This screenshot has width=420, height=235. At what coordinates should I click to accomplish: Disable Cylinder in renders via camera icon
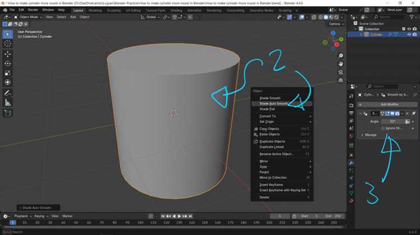[x=414, y=35]
